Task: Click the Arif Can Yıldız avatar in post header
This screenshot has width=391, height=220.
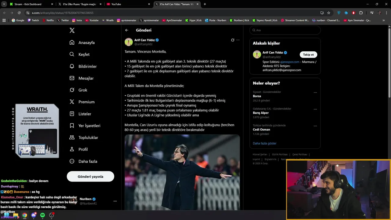Action: tap(129, 42)
